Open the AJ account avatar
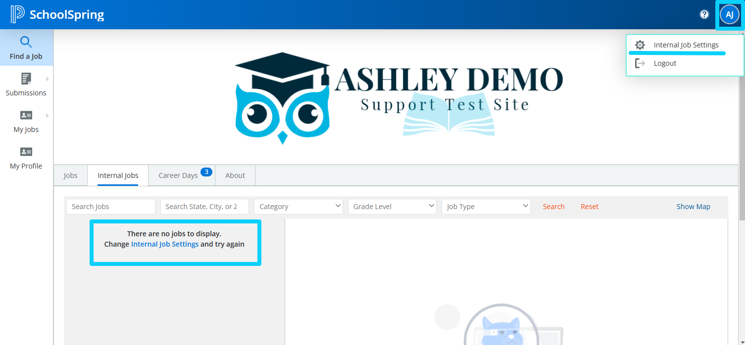Screen dimensions: 745x345 [729, 14]
